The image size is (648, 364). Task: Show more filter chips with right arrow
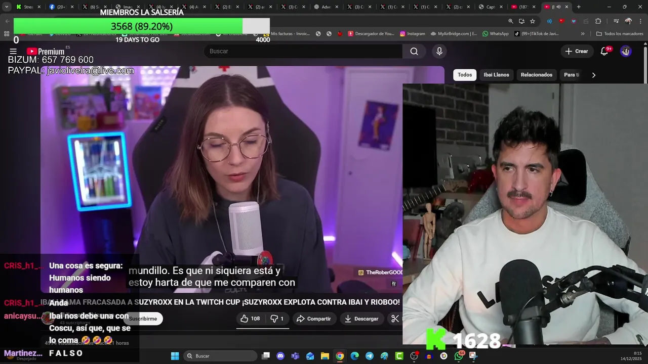(593, 75)
